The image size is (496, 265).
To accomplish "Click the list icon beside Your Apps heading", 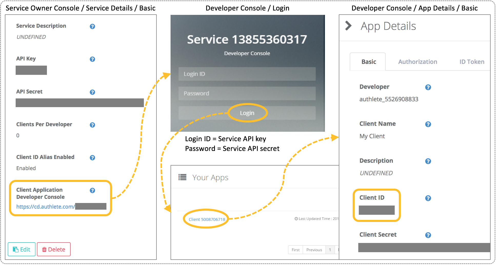I will click(182, 177).
